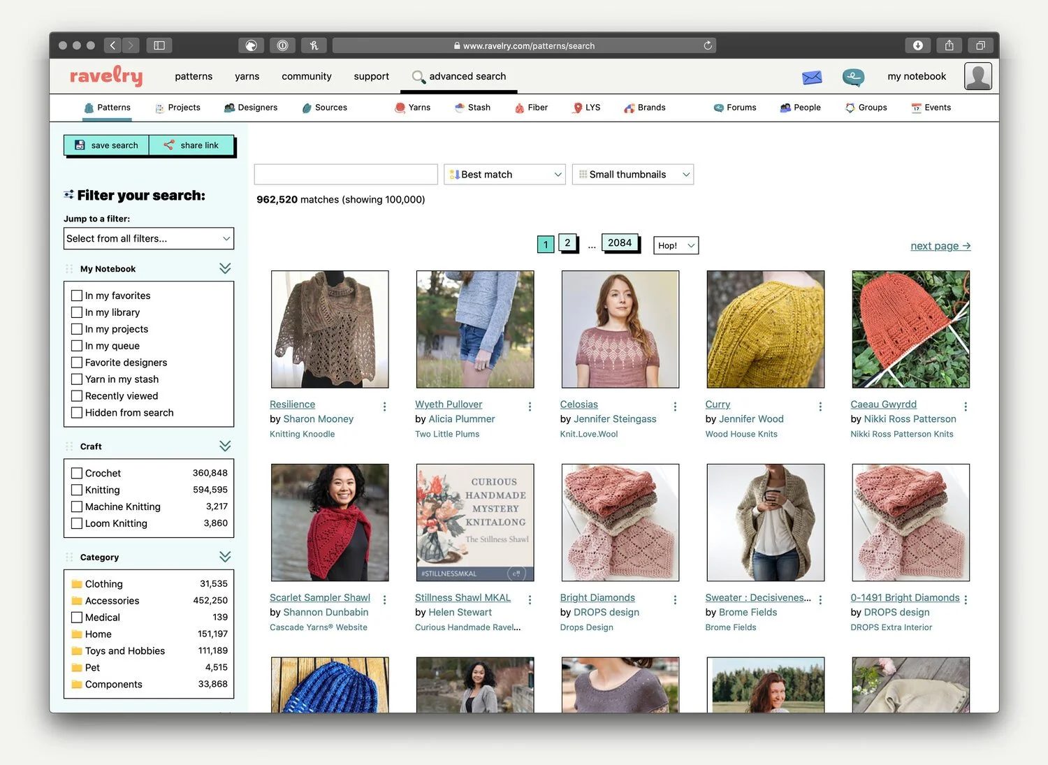The image size is (1048, 765).
Task: Check the In my favorites filter
Action: (77, 296)
